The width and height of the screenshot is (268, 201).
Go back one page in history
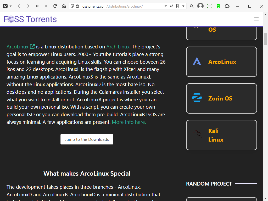19,6
